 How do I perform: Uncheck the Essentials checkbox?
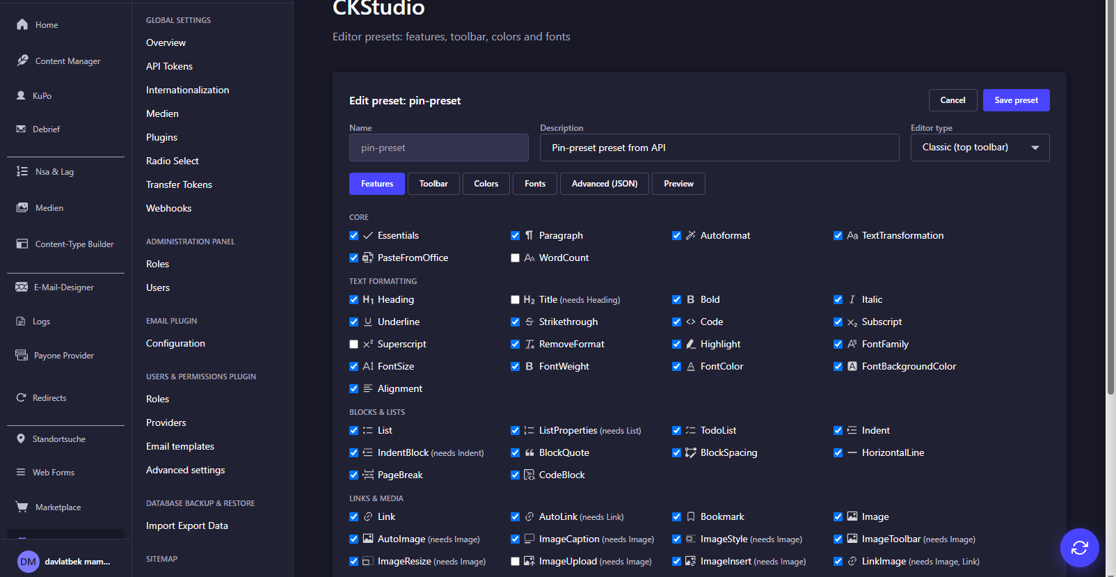[x=353, y=235]
